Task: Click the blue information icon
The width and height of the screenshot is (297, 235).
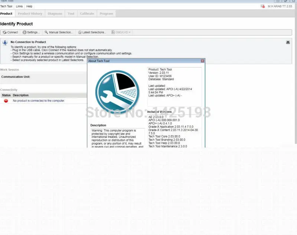Action: pos(5,43)
